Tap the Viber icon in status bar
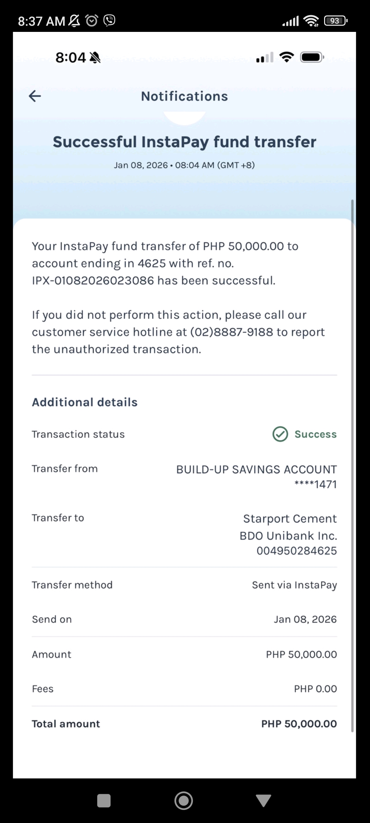370x823 pixels. (109, 21)
